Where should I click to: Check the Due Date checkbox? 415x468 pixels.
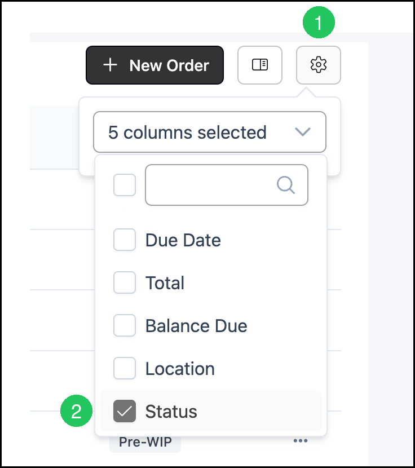point(125,240)
